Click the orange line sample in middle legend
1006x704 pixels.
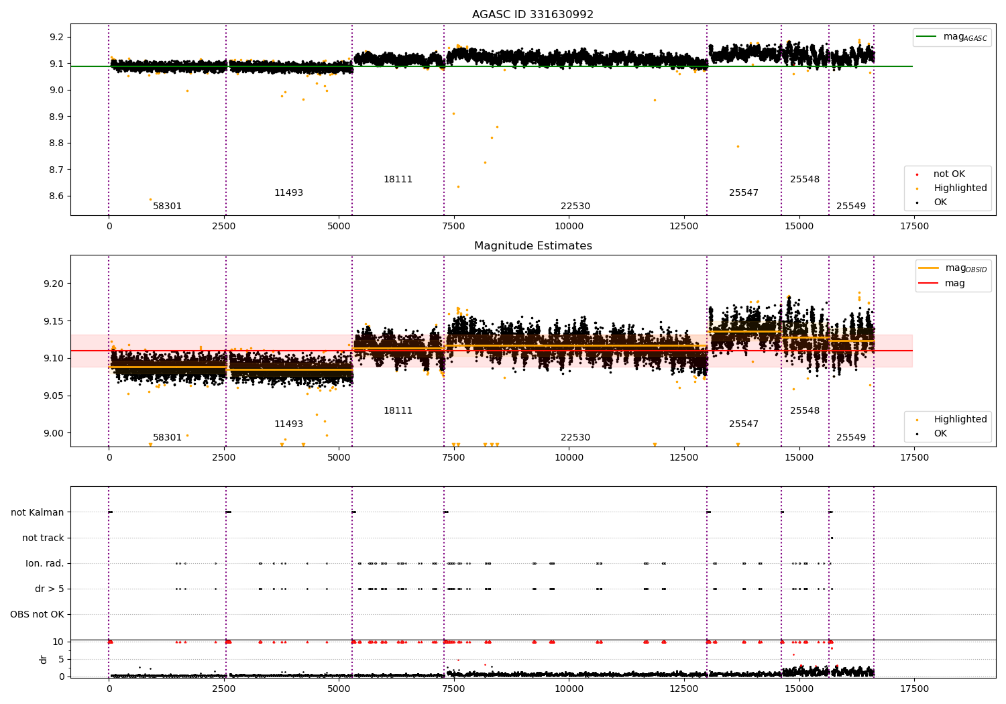click(x=928, y=268)
